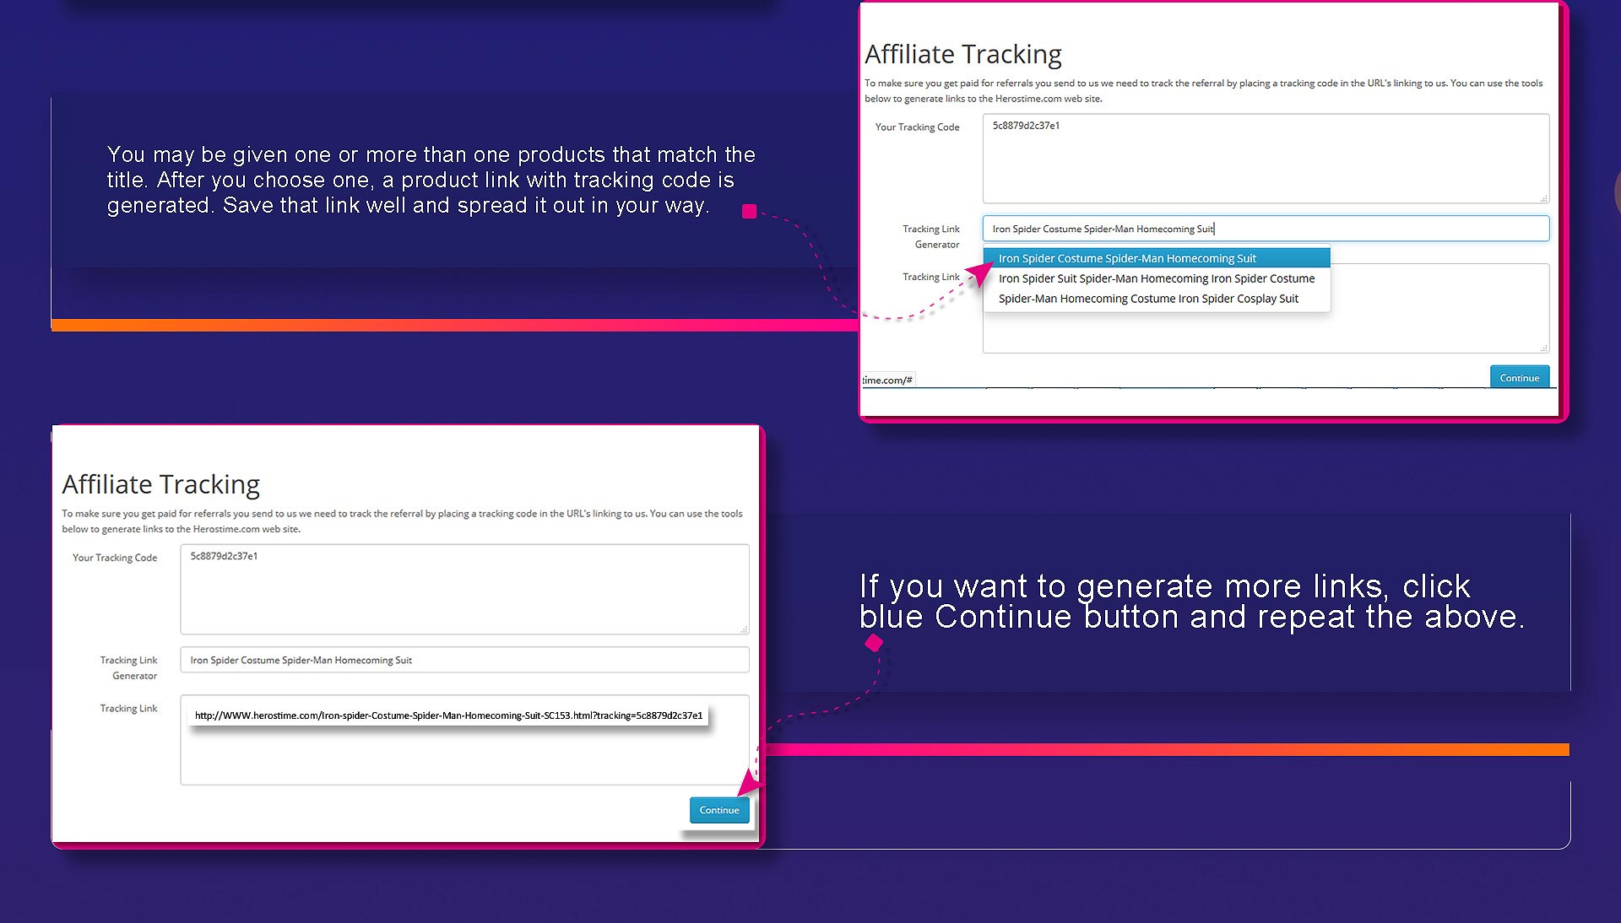Click upper 'Tracking Link' label
1621x923 pixels.
click(x=930, y=277)
